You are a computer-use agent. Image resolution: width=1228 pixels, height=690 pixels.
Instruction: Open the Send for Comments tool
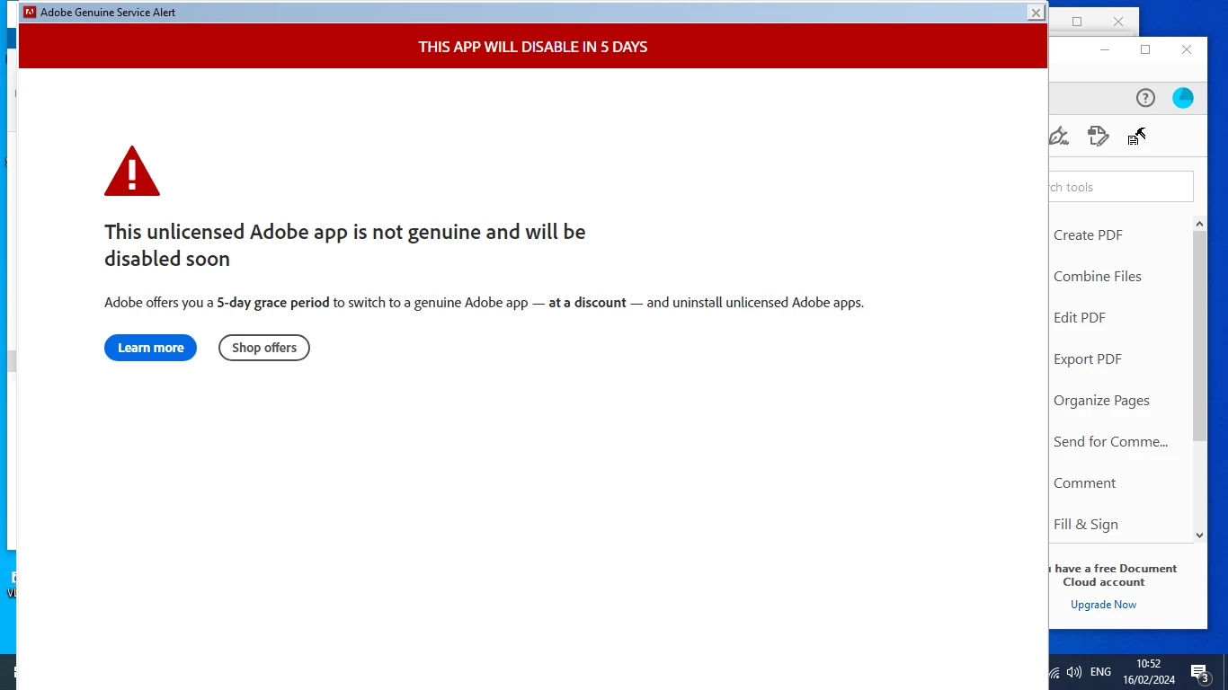point(1110,441)
